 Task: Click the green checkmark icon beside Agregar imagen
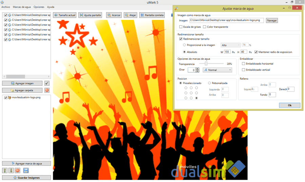click(47, 83)
